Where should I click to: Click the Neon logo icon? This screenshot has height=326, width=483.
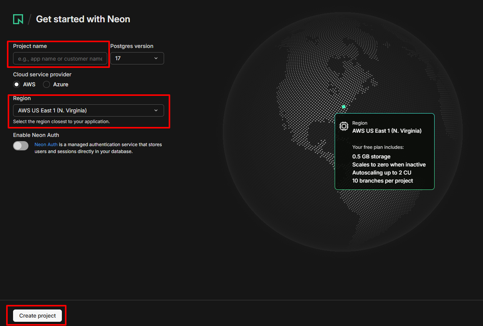[18, 19]
